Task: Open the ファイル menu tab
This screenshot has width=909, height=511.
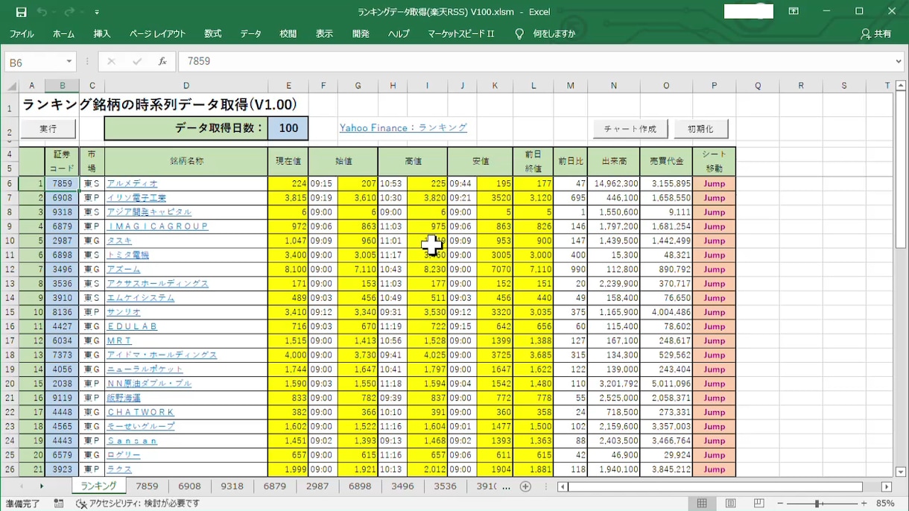Action: pyautogui.click(x=22, y=34)
